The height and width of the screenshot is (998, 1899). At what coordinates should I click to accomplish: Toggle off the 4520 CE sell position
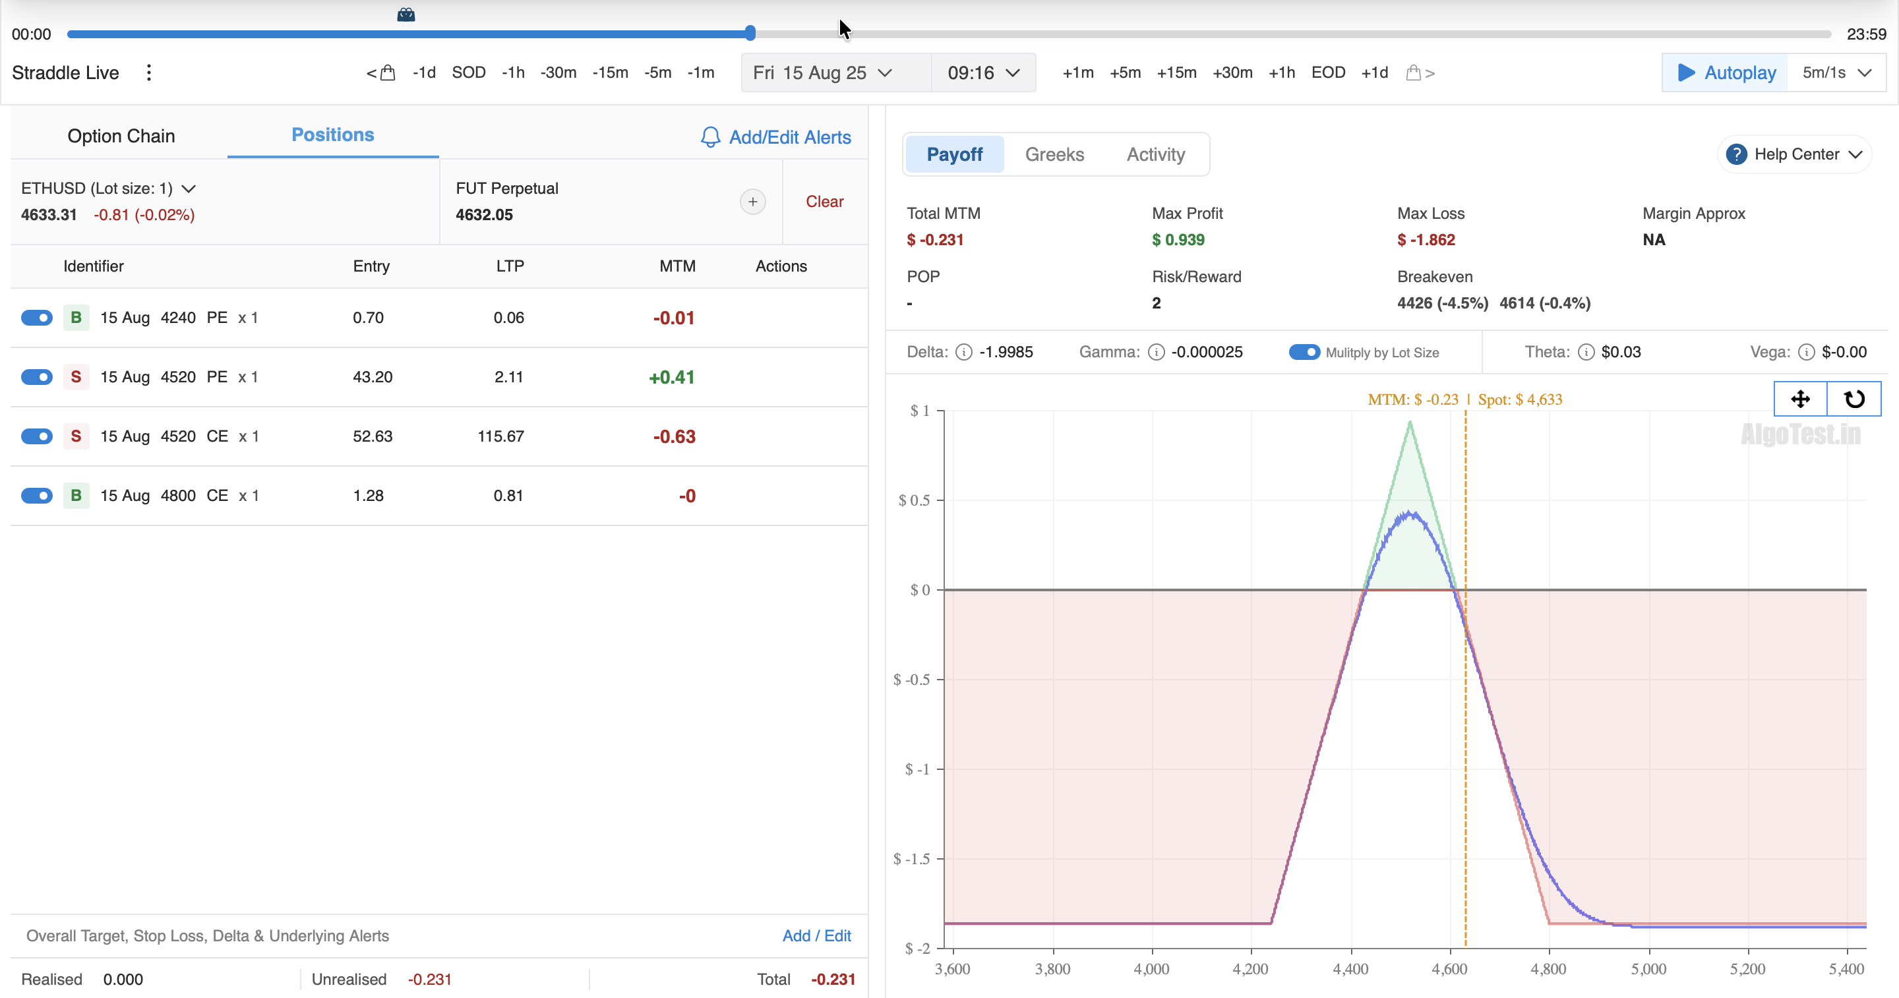tap(37, 436)
